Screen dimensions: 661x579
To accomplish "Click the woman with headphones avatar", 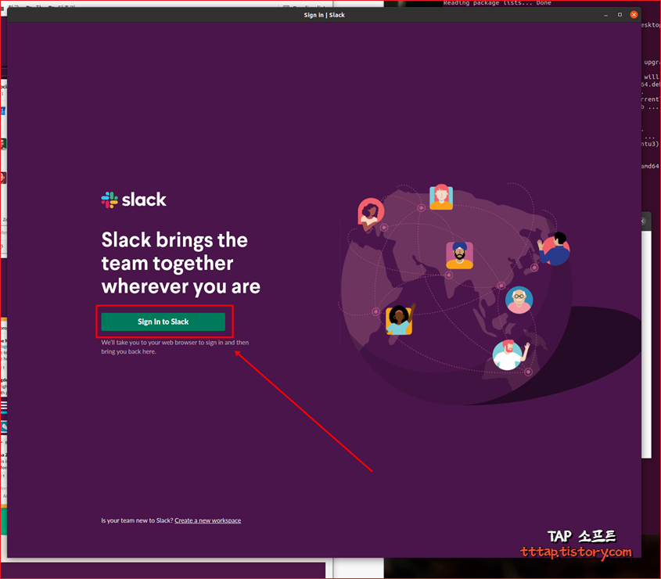I will click(399, 320).
